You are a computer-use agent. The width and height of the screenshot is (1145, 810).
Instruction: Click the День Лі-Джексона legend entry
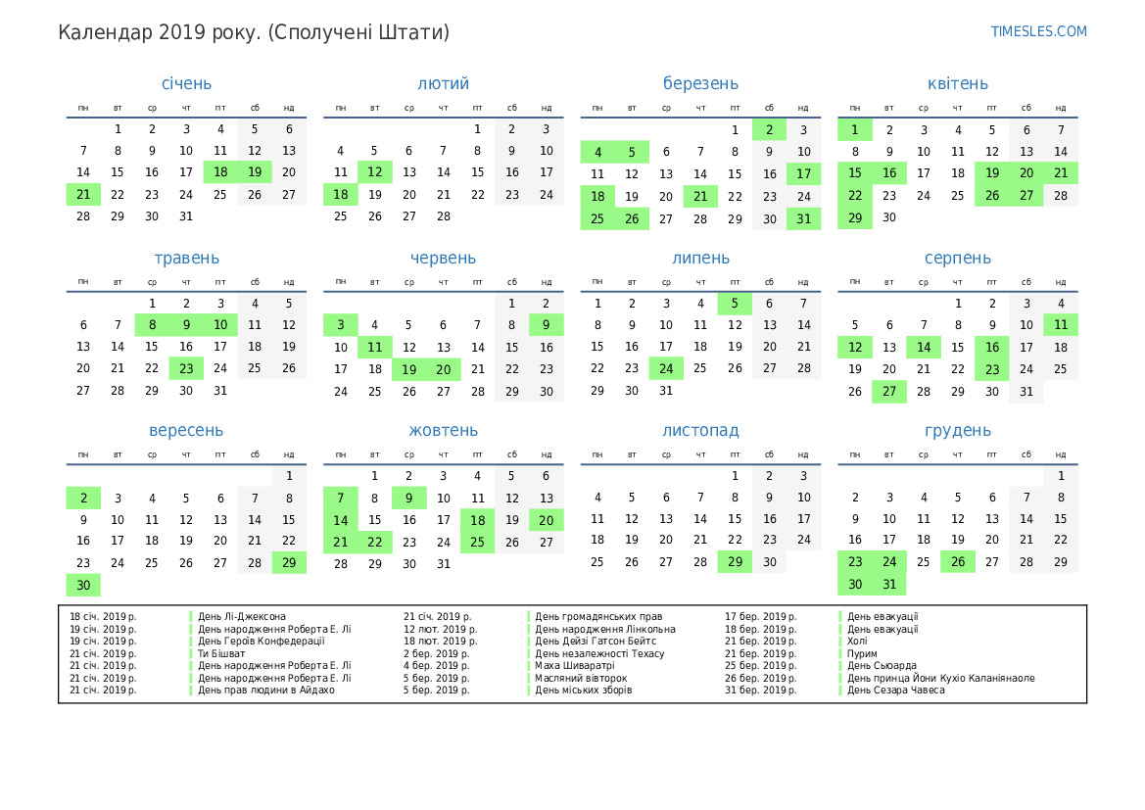(x=242, y=617)
